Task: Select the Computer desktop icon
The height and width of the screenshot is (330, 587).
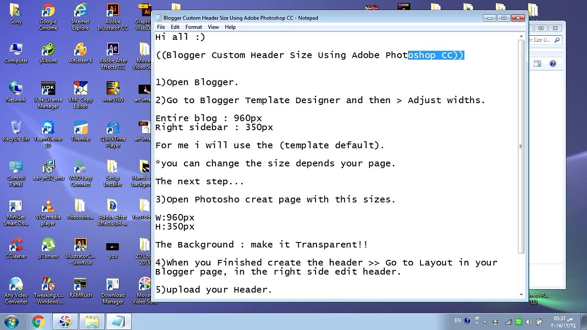Action: 16,54
